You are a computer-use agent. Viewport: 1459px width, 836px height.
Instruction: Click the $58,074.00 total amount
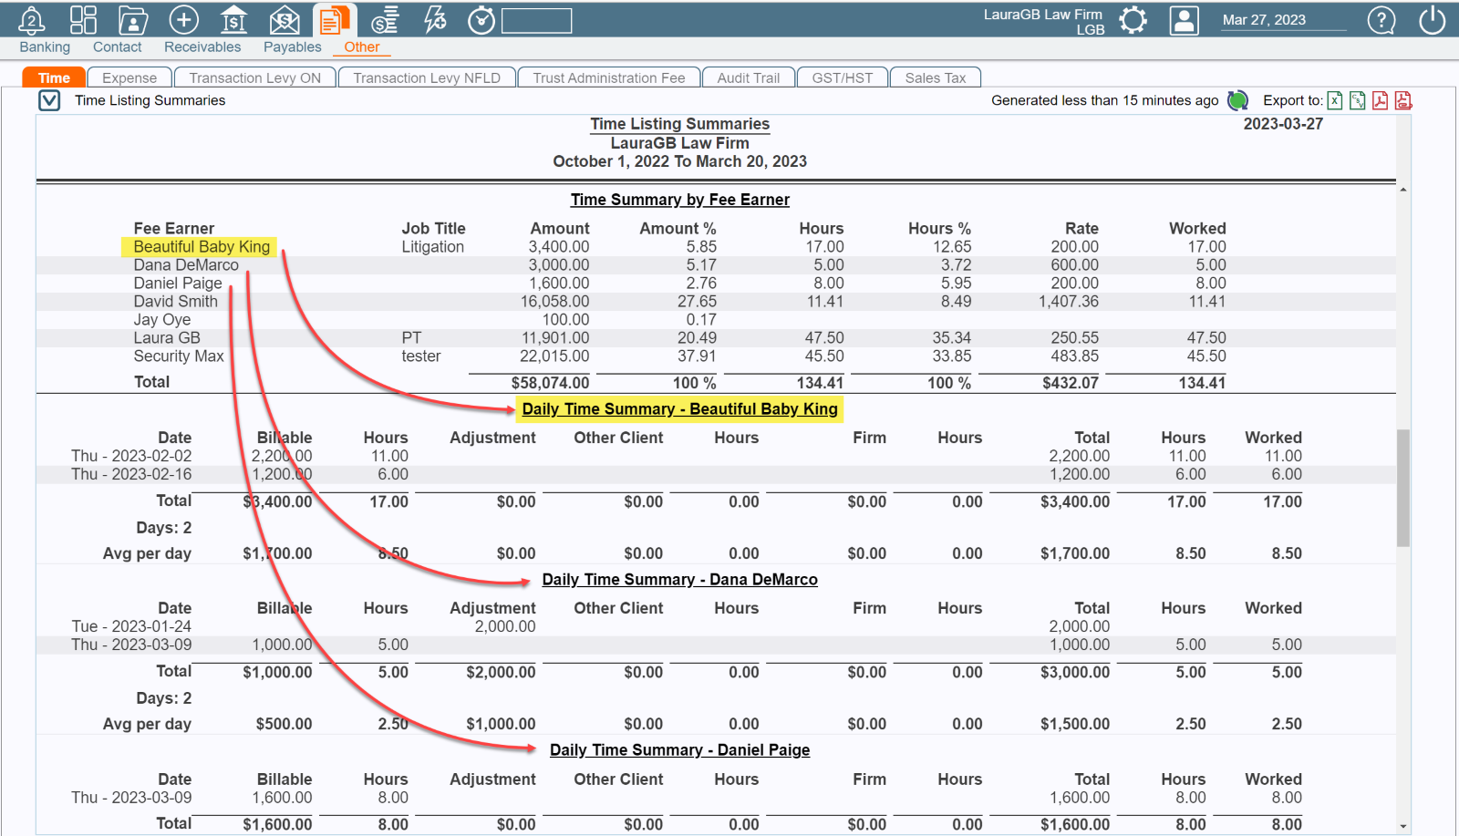coord(550,383)
